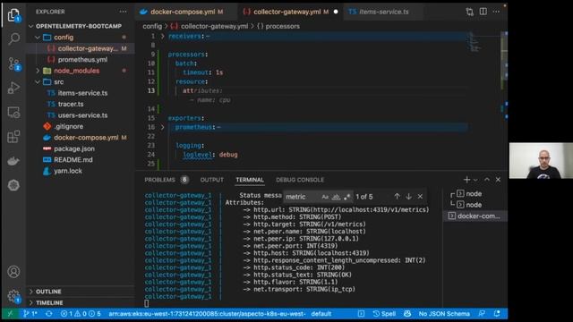Open yarn.lock in explorer
573x322 pixels.
click(68, 171)
